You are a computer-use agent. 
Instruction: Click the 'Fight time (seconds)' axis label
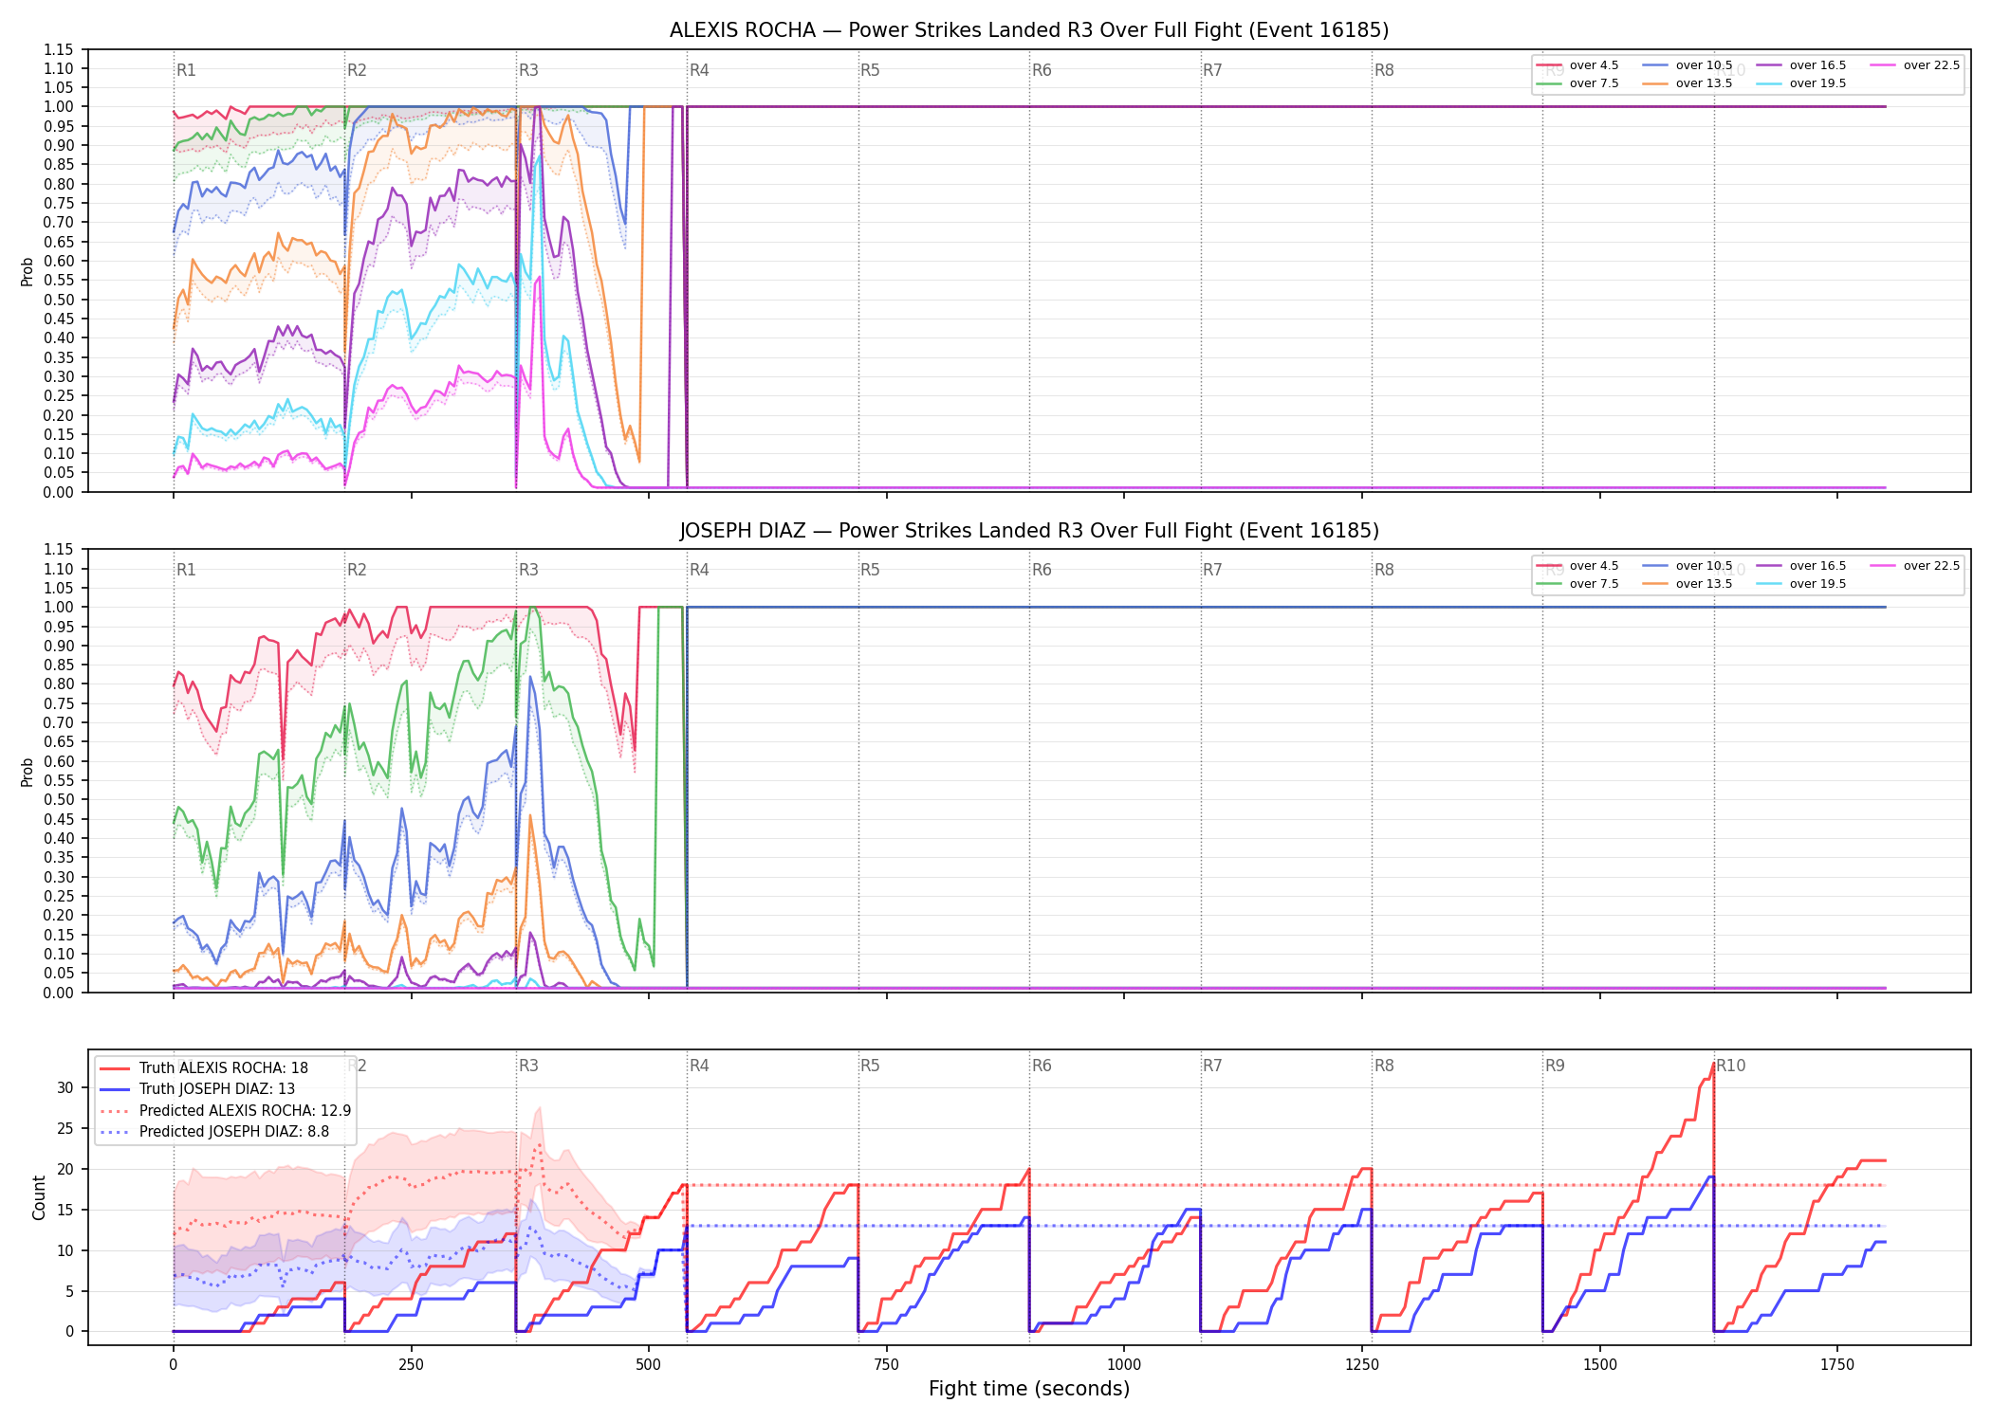pos(1029,1389)
